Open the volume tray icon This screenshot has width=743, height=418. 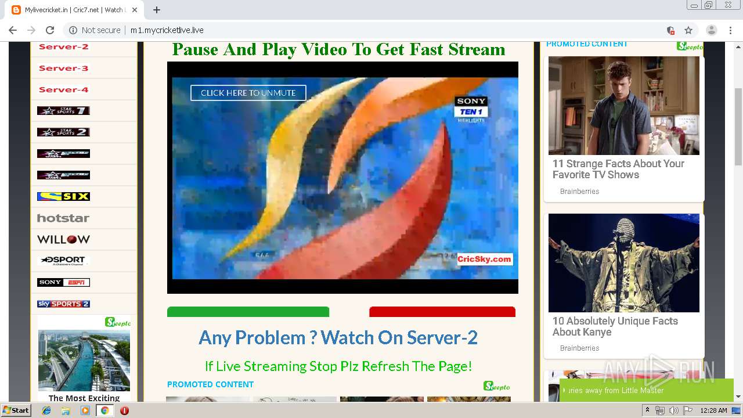click(x=673, y=410)
